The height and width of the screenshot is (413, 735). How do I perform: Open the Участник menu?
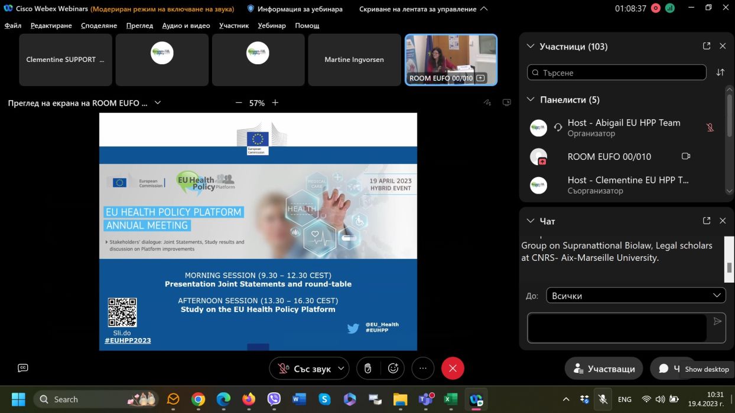(234, 25)
